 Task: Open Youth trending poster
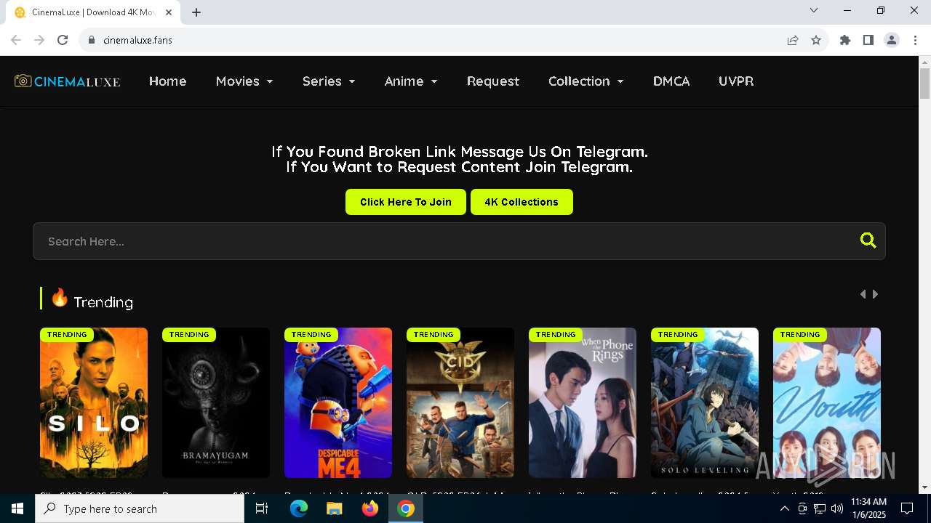(x=827, y=402)
